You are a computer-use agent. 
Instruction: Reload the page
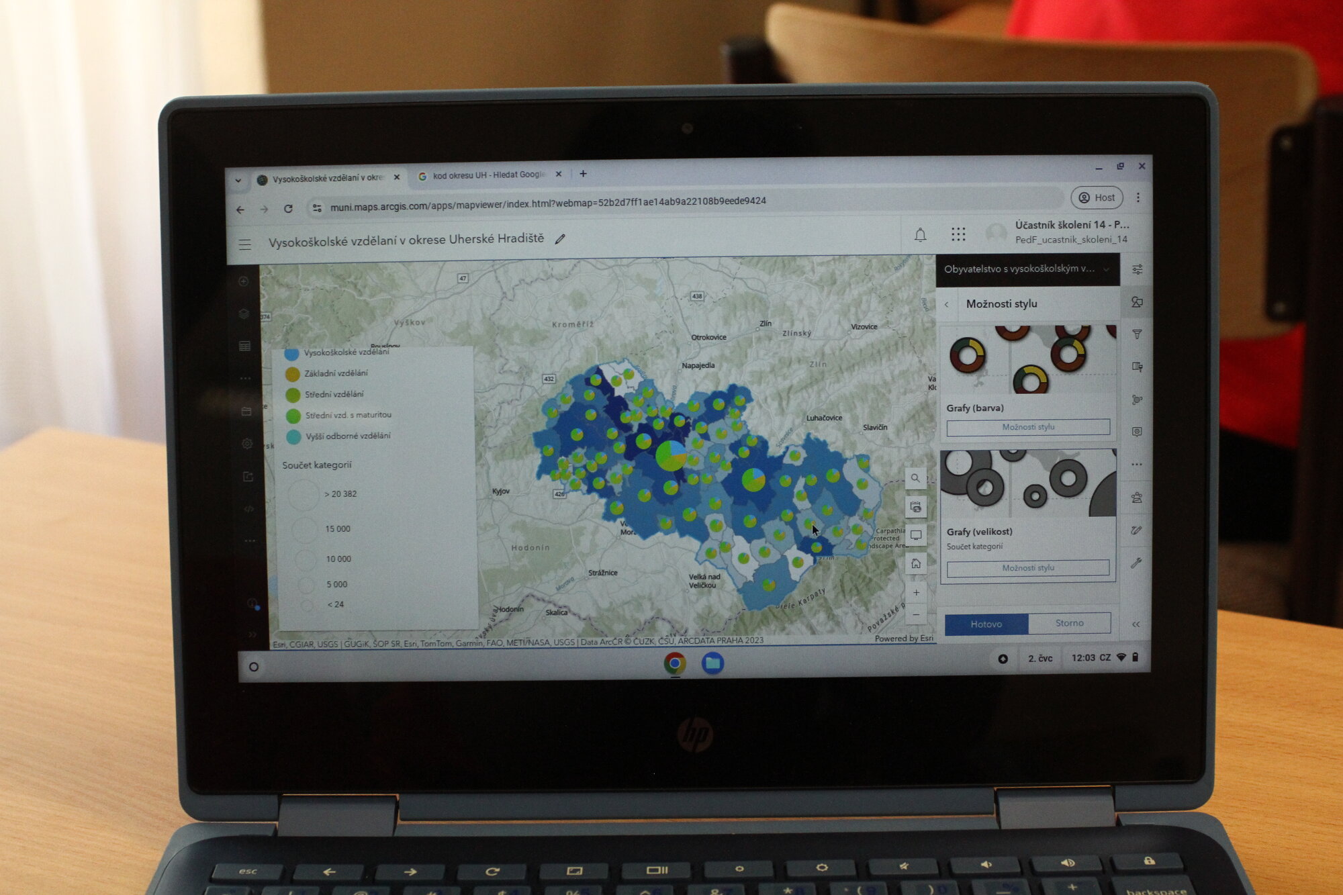tap(288, 209)
